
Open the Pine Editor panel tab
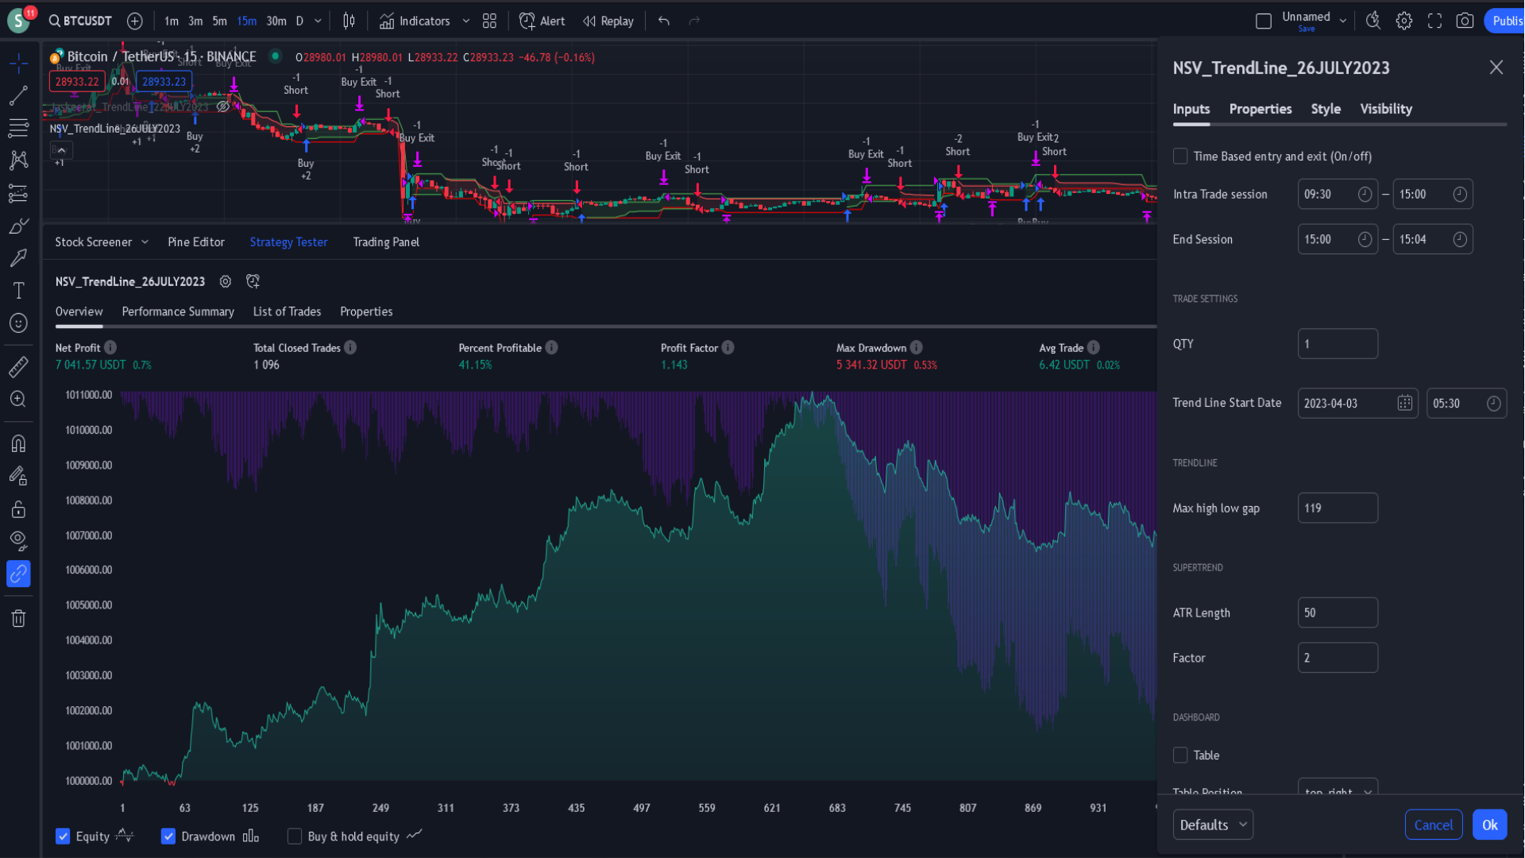point(196,242)
